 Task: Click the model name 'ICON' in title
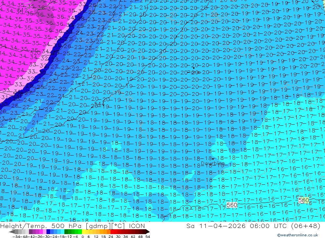tap(137, 226)
